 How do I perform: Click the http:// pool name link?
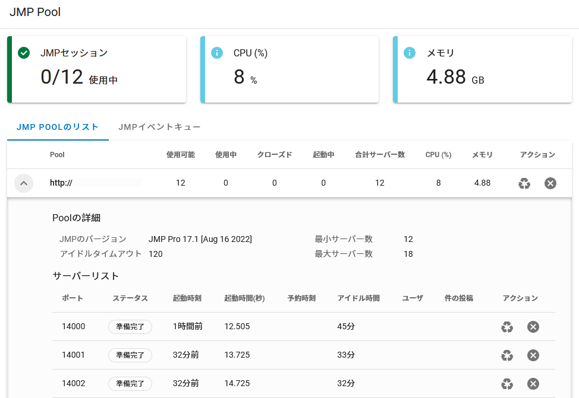tap(61, 183)
